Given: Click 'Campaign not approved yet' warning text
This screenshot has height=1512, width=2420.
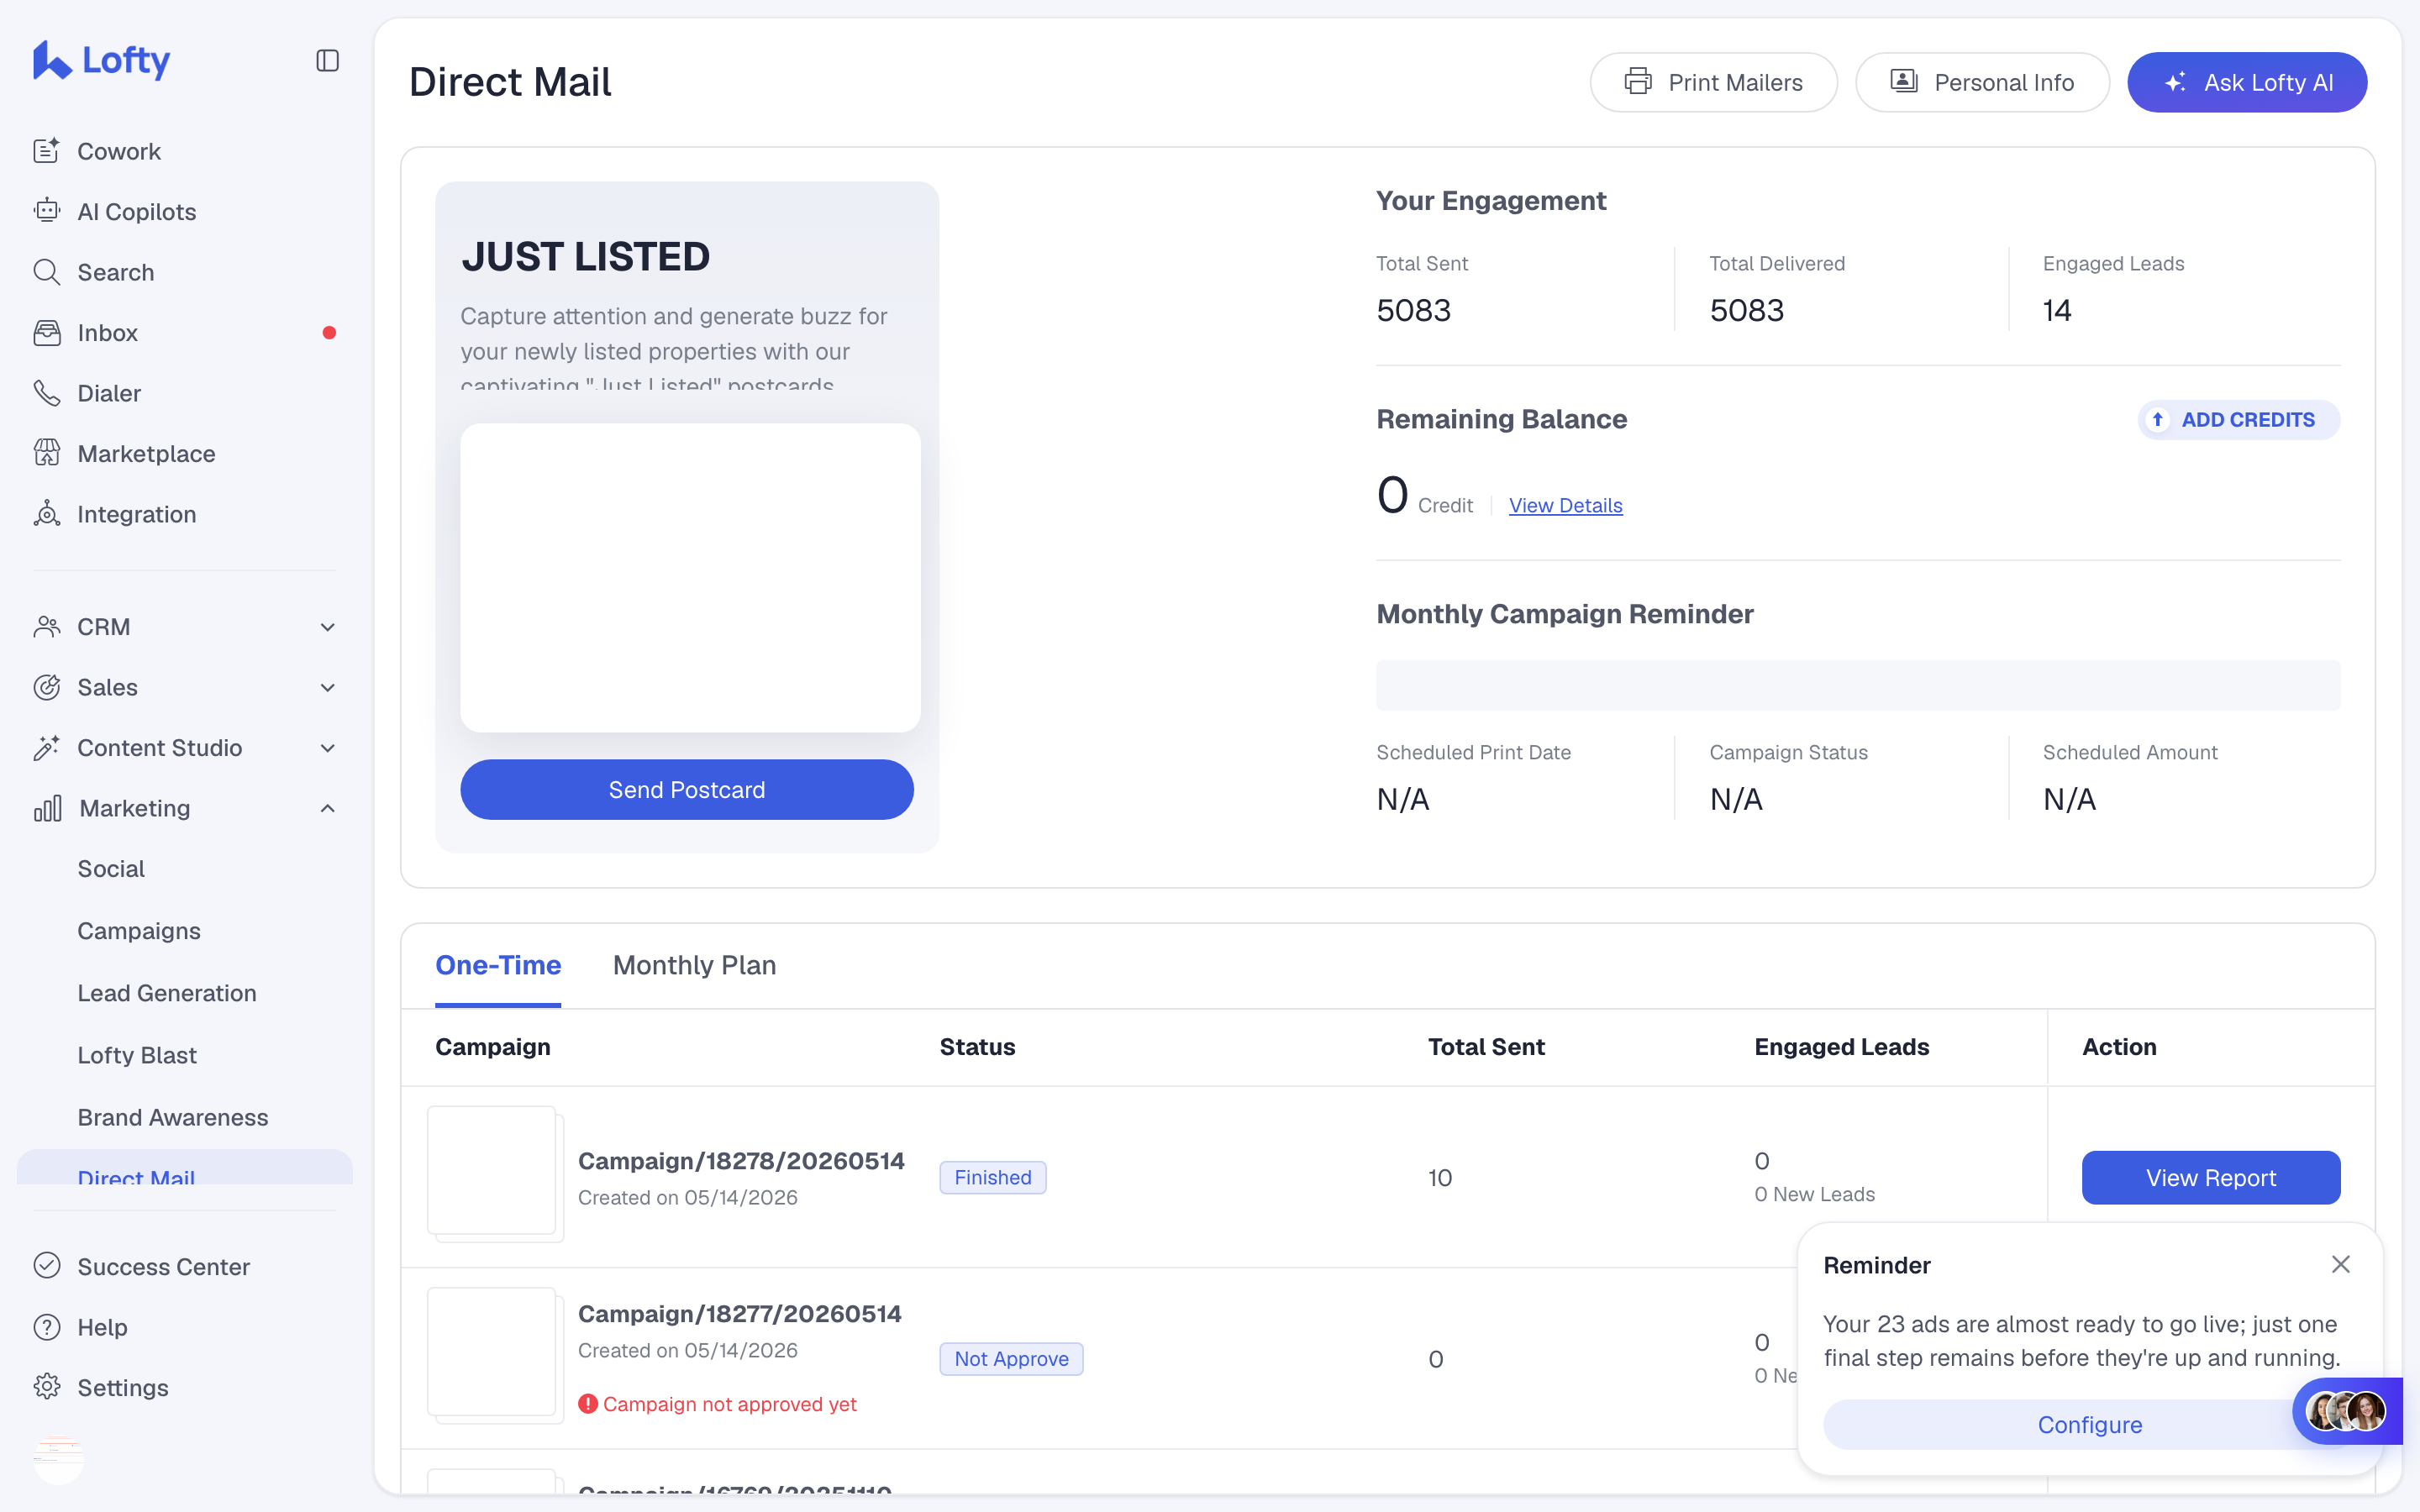Looking at the screenshot, I should (x=729, y=1404).
